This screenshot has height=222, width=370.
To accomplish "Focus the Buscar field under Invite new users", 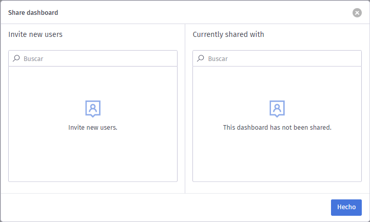I will (x=93, y=58).
